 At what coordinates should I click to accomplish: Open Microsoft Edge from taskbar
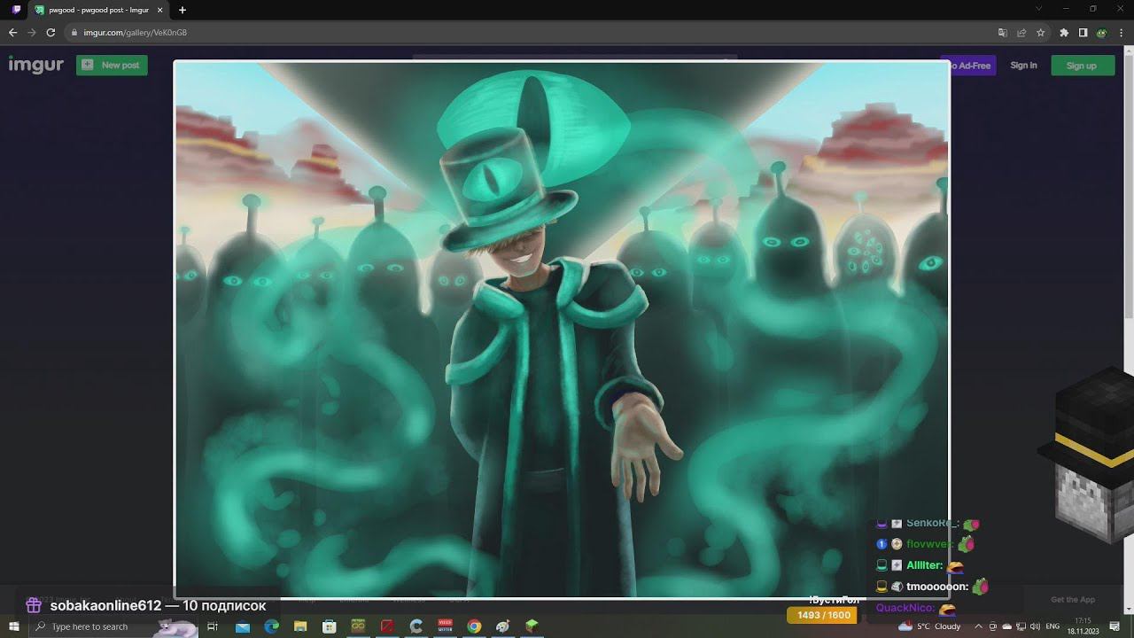[271, 626]
